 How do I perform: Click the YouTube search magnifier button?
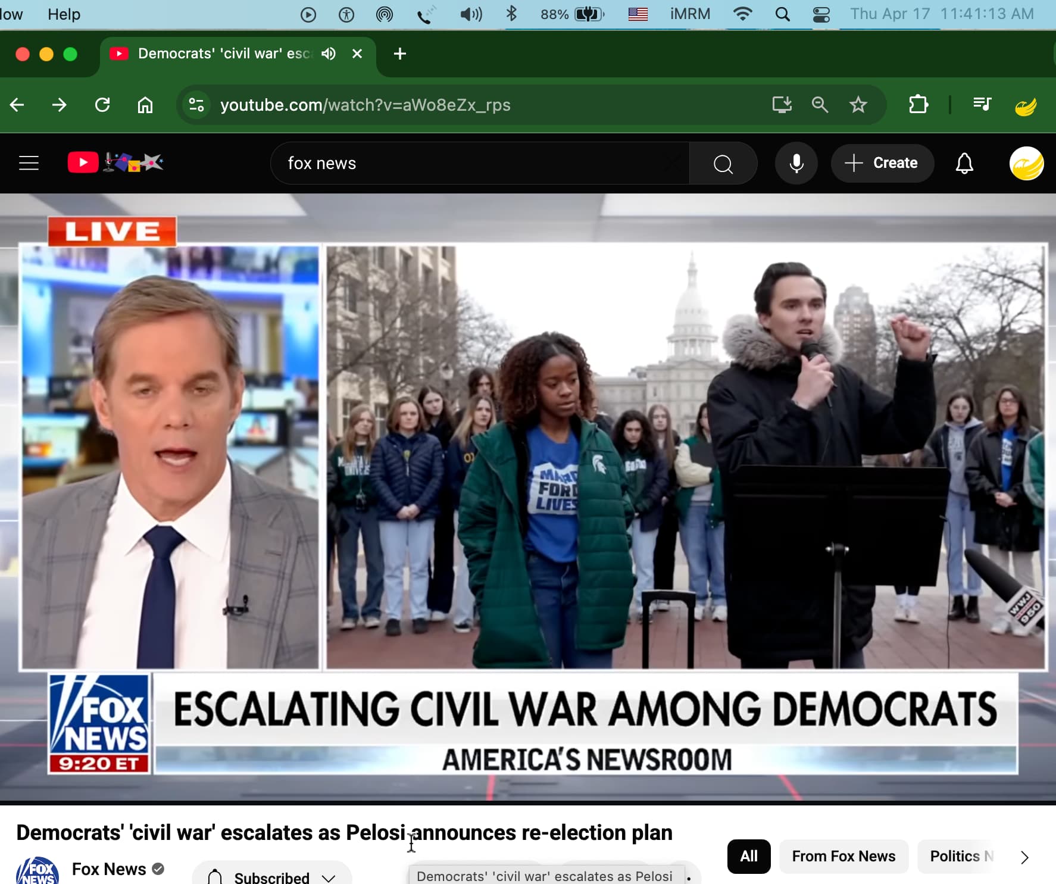[723, 163]
